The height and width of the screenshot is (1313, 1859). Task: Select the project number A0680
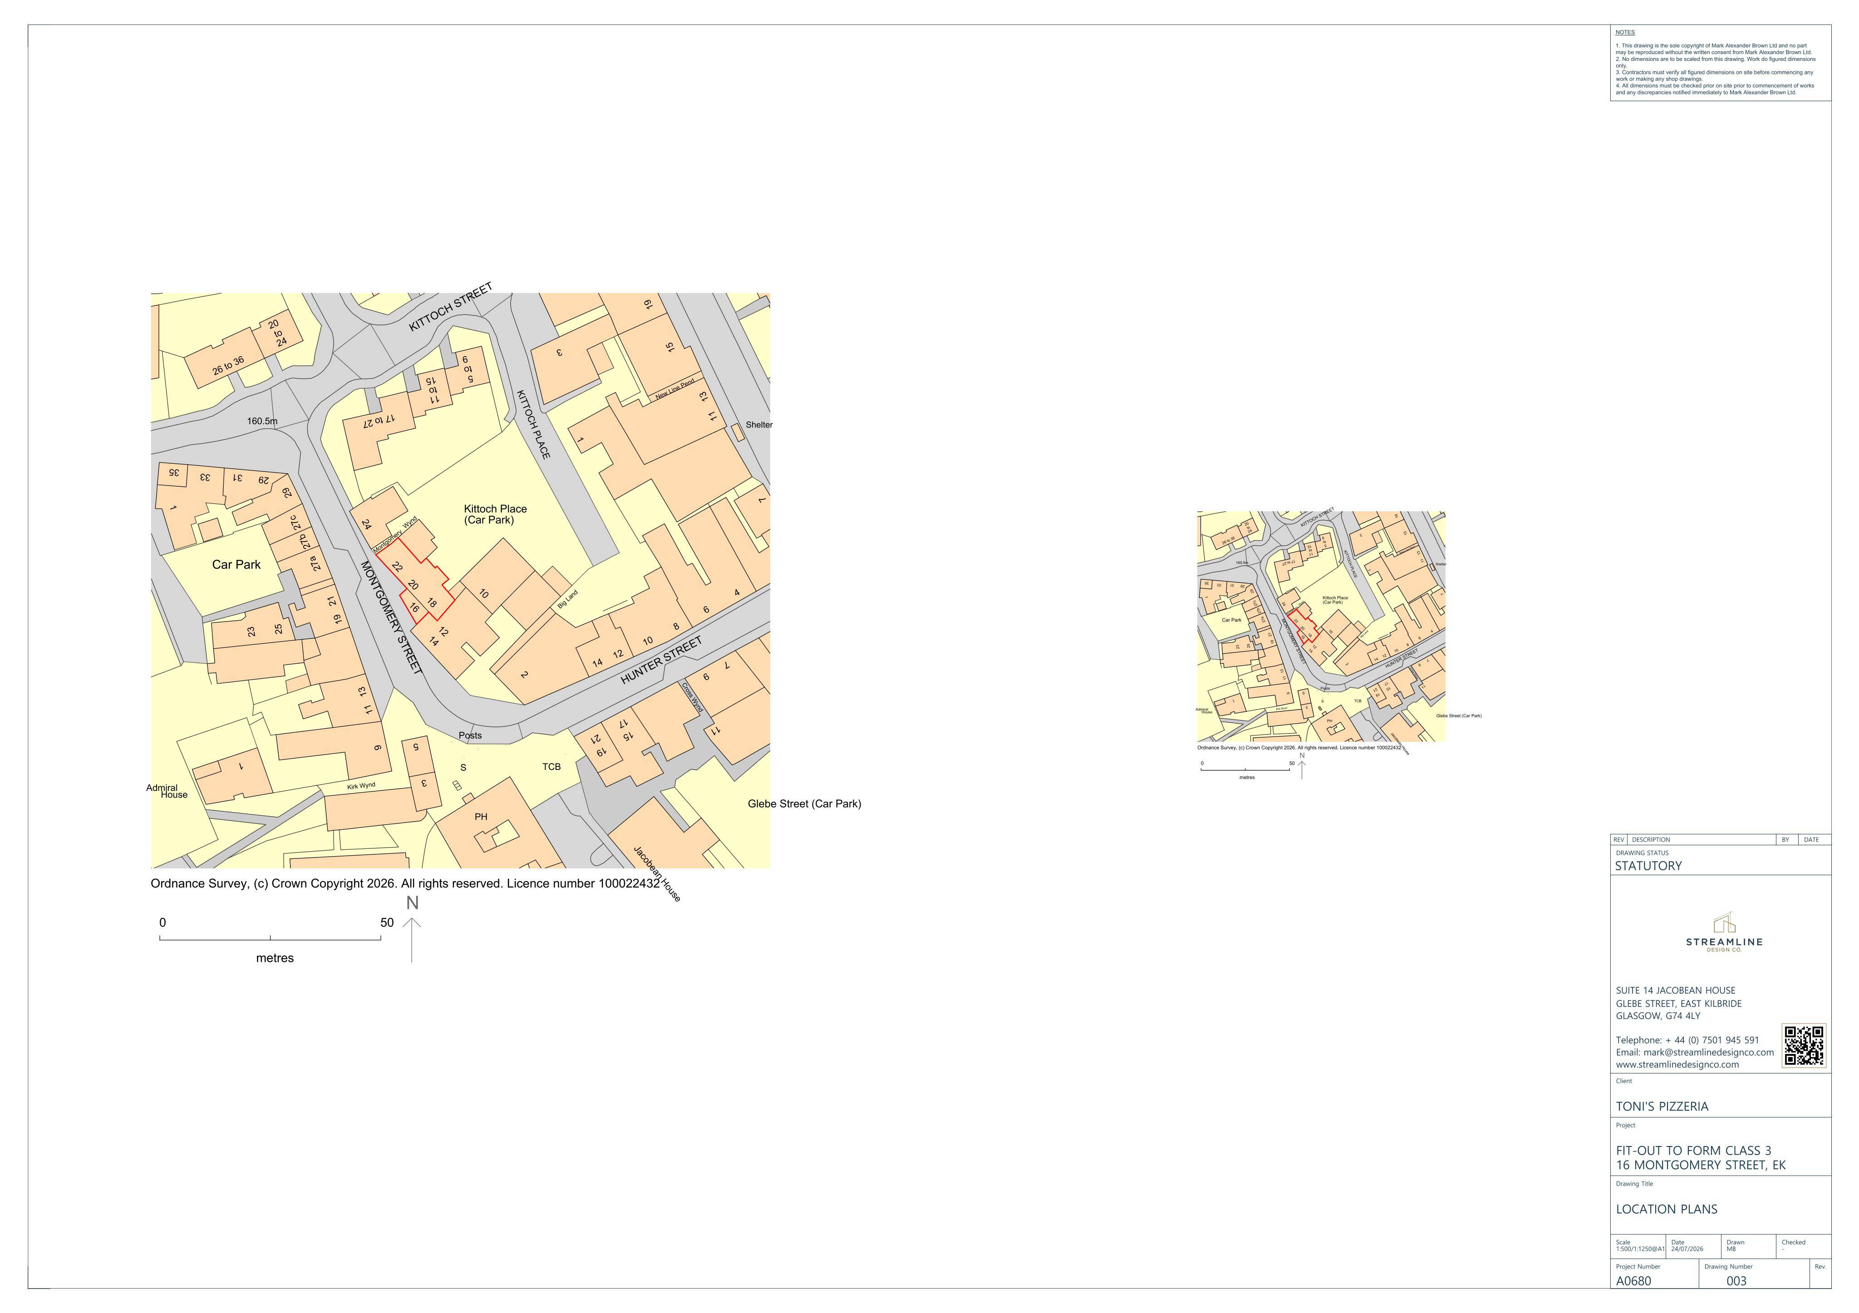click(1634, 1281)
